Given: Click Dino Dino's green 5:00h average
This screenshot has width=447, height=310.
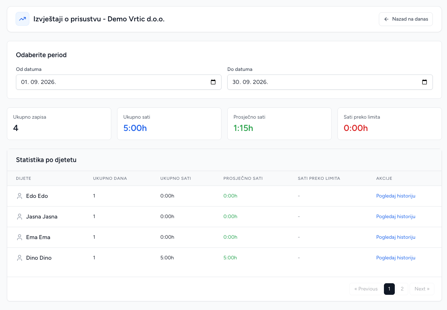Looking at the screenshot, I should (x=230, y=258).
